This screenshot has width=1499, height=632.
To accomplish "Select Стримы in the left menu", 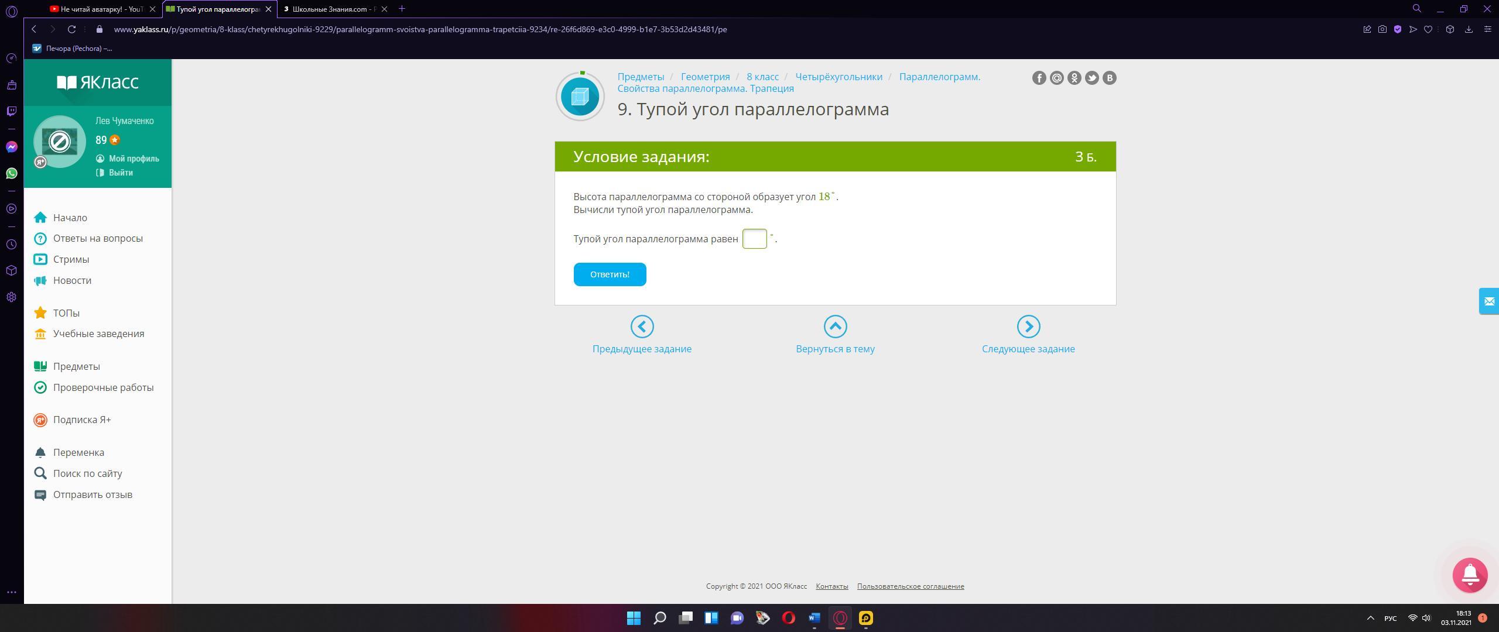I will click(x=71, y=259).
